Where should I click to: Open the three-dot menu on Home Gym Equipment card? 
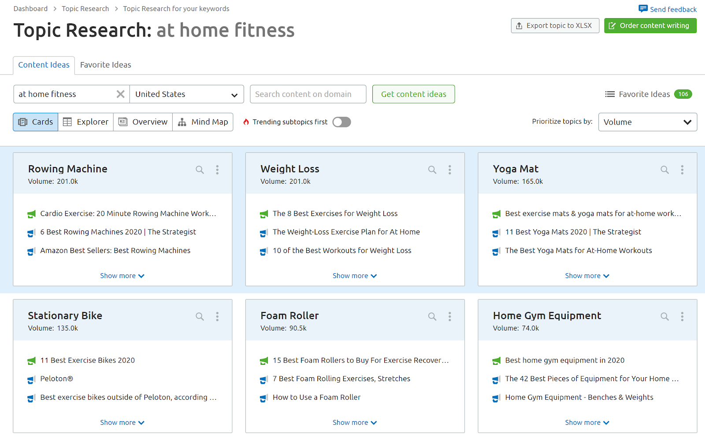click(x=682, y=316)
